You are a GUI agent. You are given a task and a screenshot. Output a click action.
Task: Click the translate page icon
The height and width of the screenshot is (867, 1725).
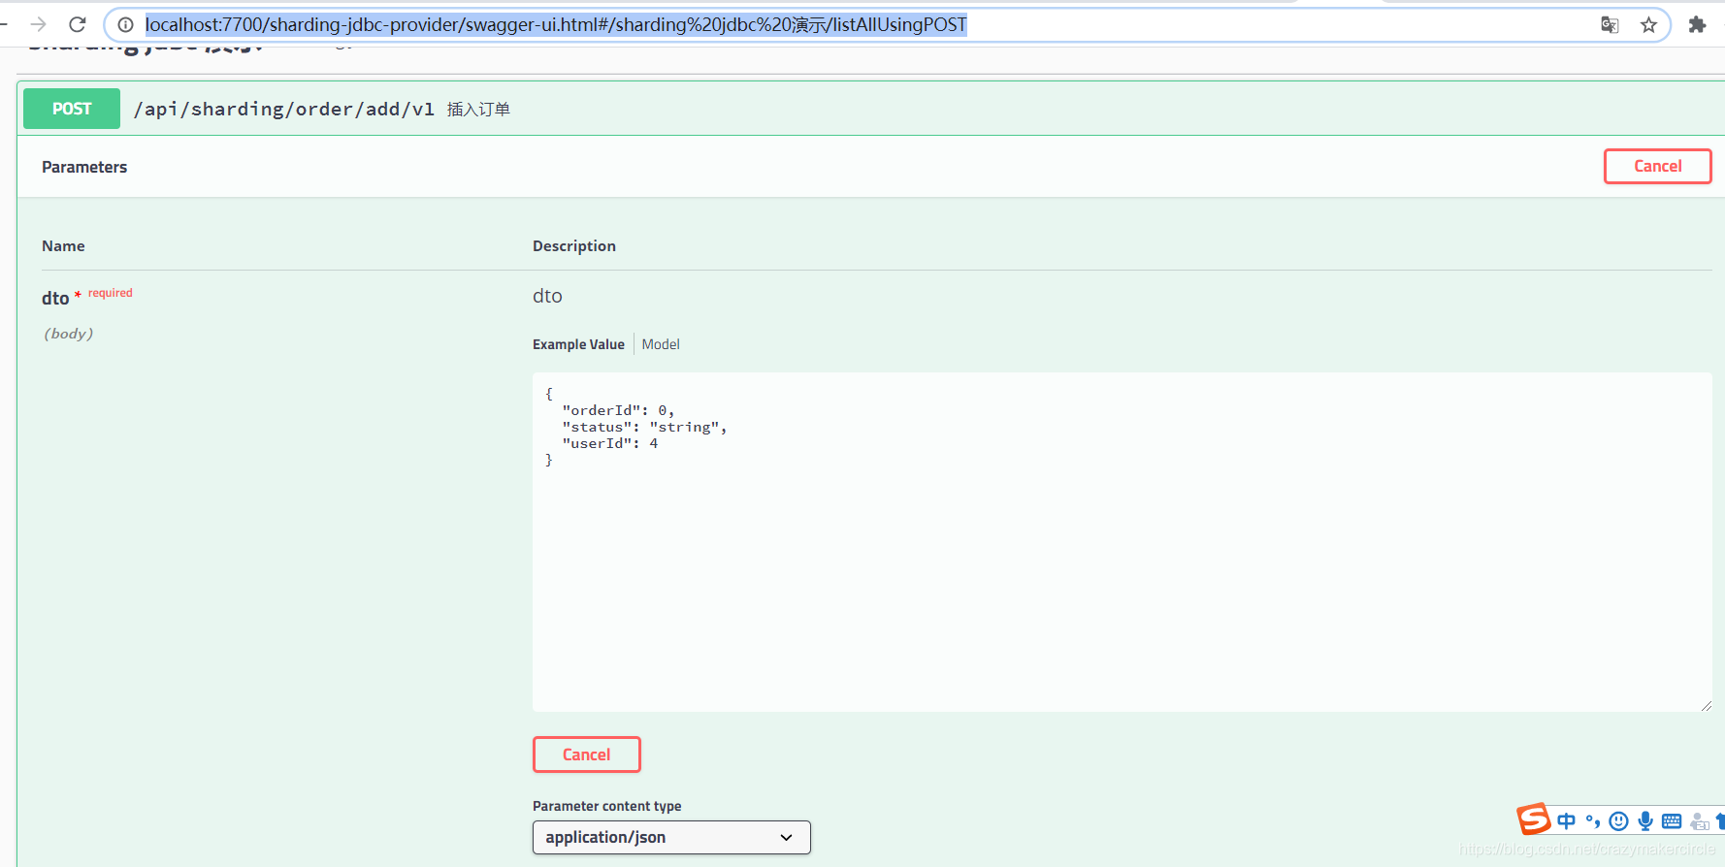pos(1610,25)
